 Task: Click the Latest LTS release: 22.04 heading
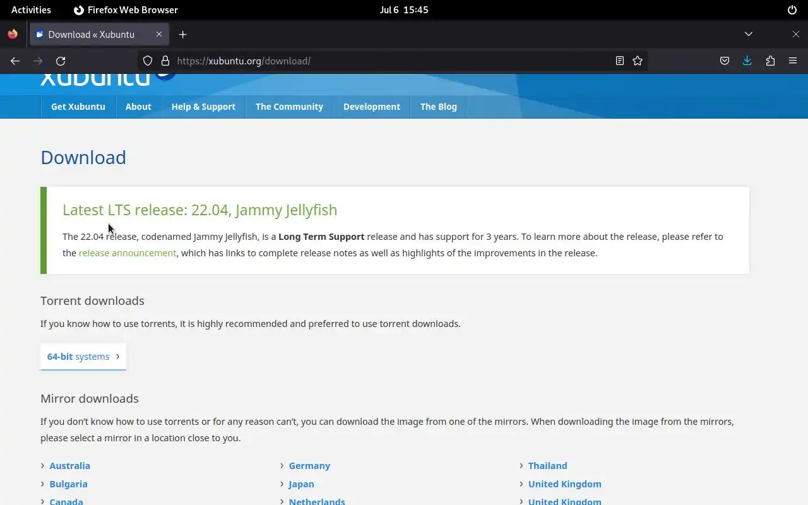point(199,210)
